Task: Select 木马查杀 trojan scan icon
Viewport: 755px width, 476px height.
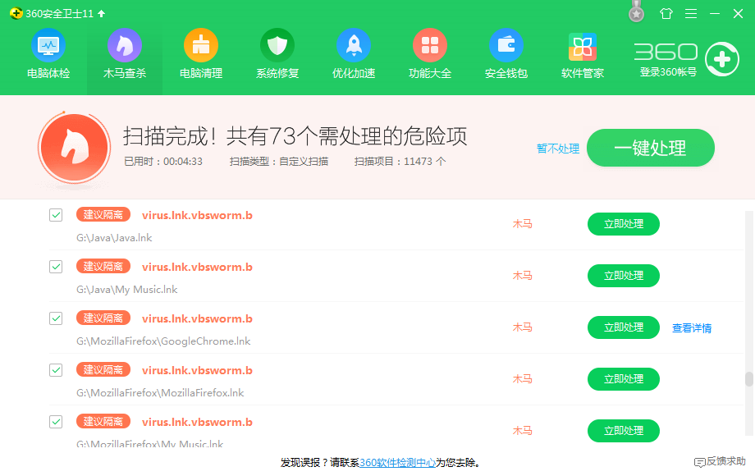Action: click(124, 45)
